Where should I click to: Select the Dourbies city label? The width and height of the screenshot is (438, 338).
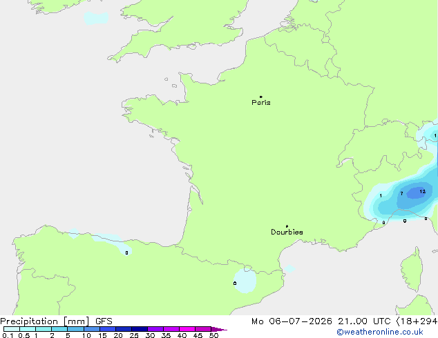287,232
